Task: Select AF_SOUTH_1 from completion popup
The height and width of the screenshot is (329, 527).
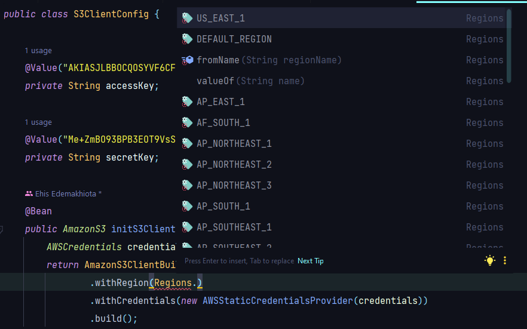Action: (x=342, y=122)
